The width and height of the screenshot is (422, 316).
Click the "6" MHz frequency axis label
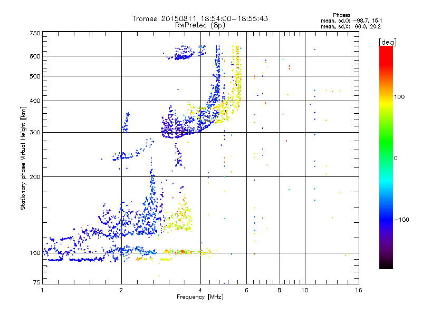(246, 290)
